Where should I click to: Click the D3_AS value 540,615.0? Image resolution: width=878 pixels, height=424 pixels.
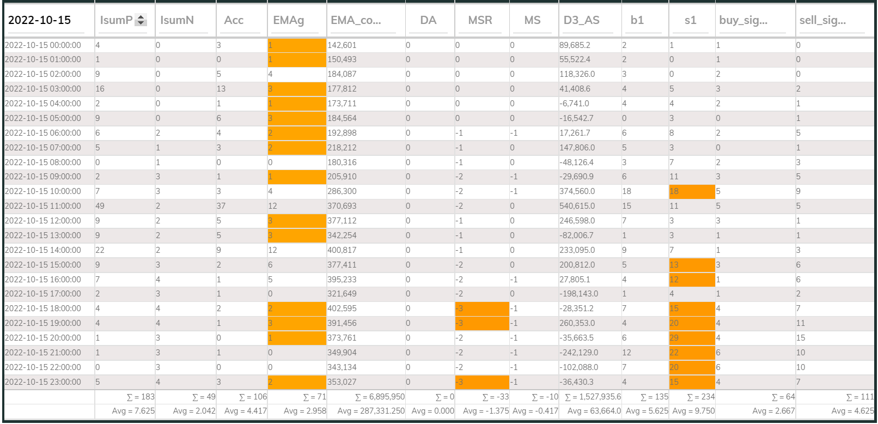[577, 206]
